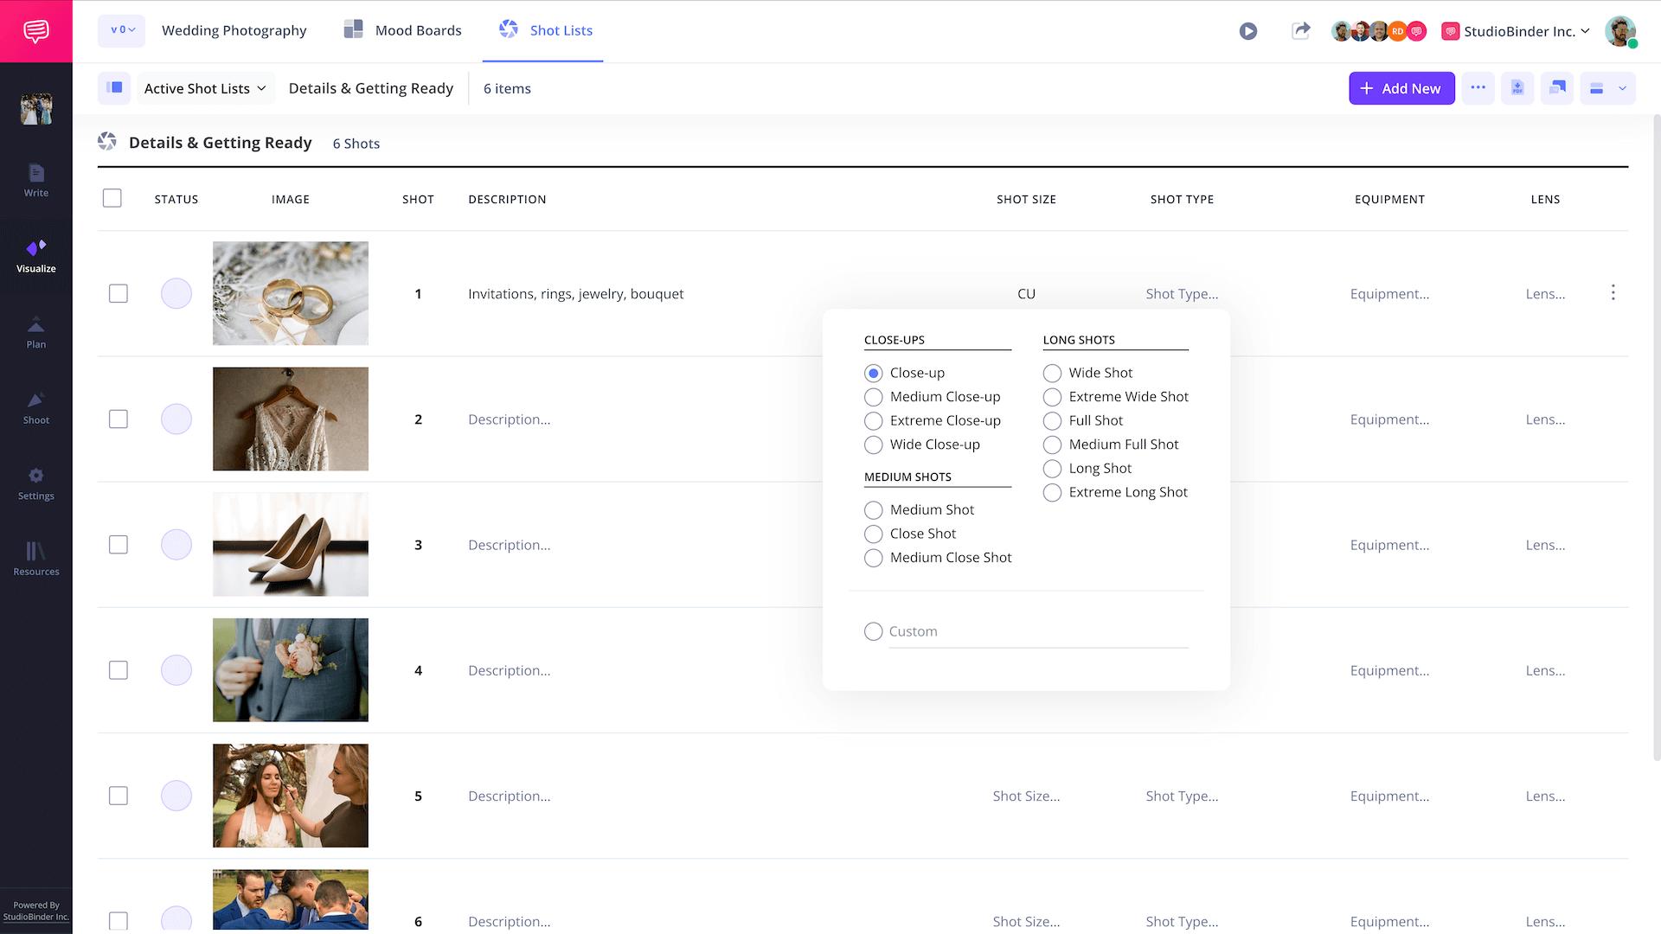Click the share arrow icon
The image size is (1661, 934).
point(1300,31)
